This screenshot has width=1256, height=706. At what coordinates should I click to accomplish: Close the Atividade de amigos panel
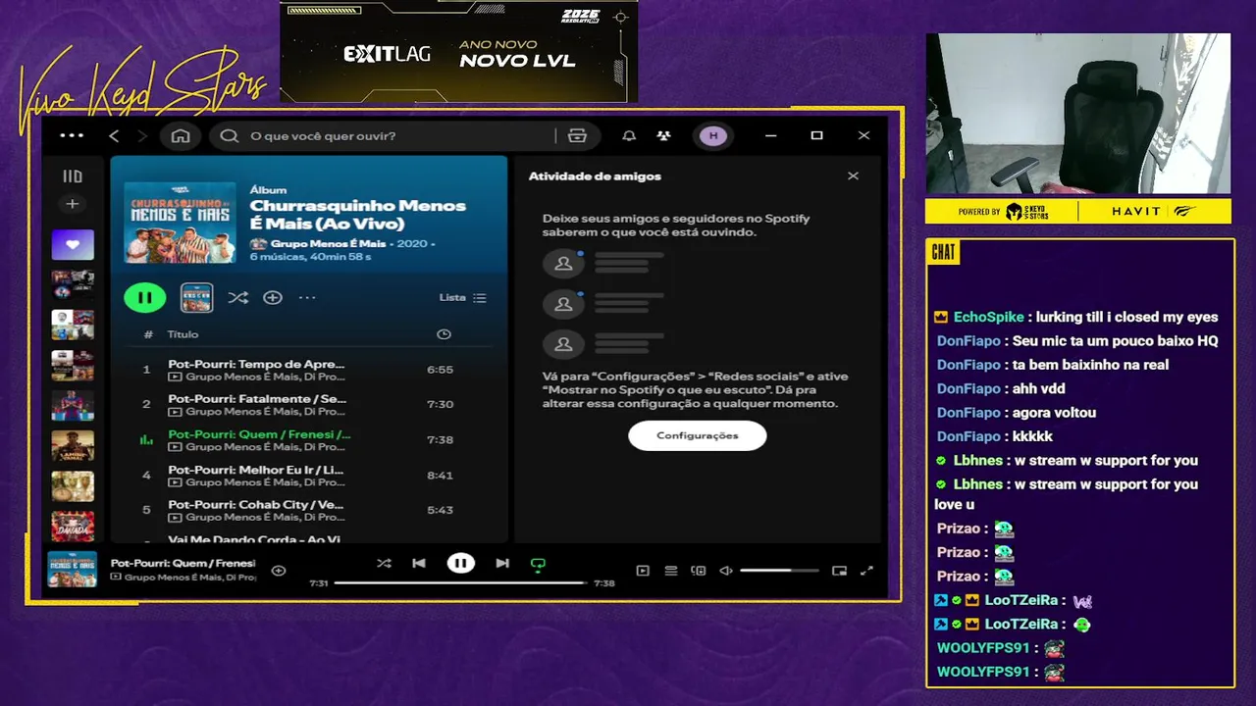pos(853,176)
